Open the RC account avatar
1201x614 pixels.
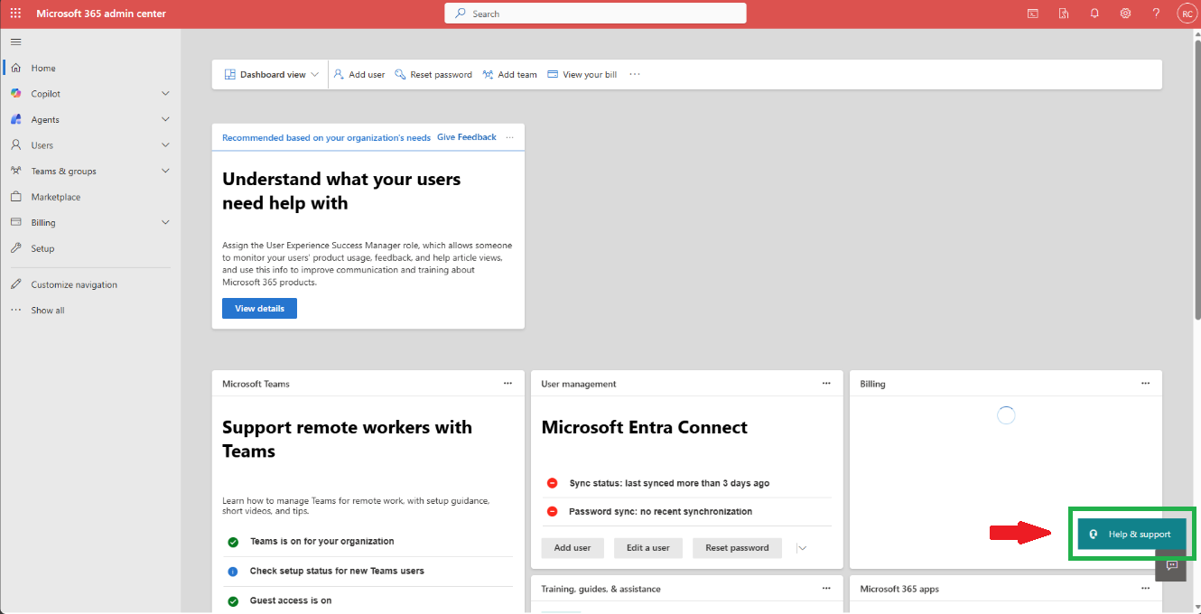coord(1187,14)
